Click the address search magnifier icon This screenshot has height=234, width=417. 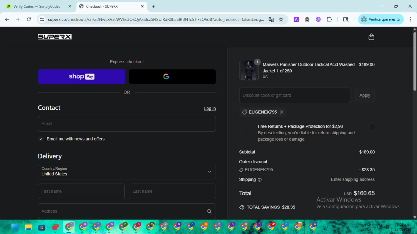(x=209, y=211)
